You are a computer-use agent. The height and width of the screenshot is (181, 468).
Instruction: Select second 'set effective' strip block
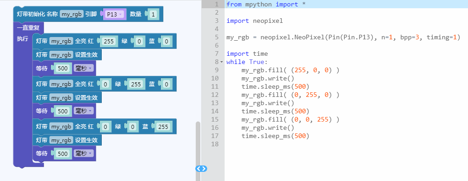(x=67, y=98)
